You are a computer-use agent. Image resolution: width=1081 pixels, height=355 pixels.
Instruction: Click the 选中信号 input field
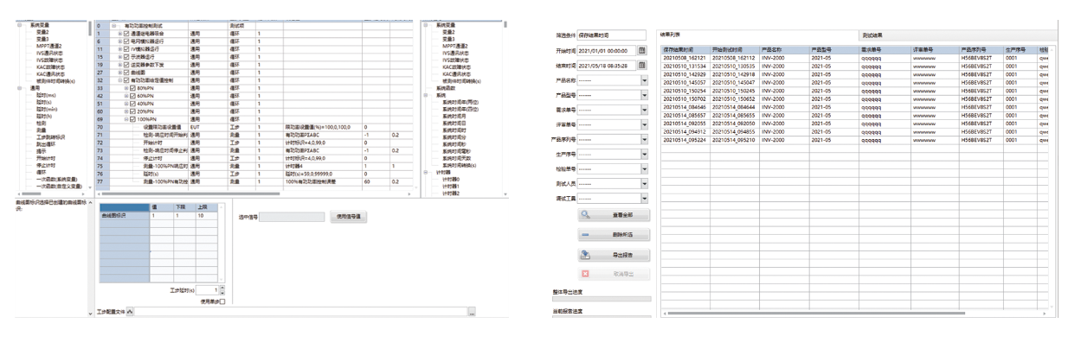[294, 216]
